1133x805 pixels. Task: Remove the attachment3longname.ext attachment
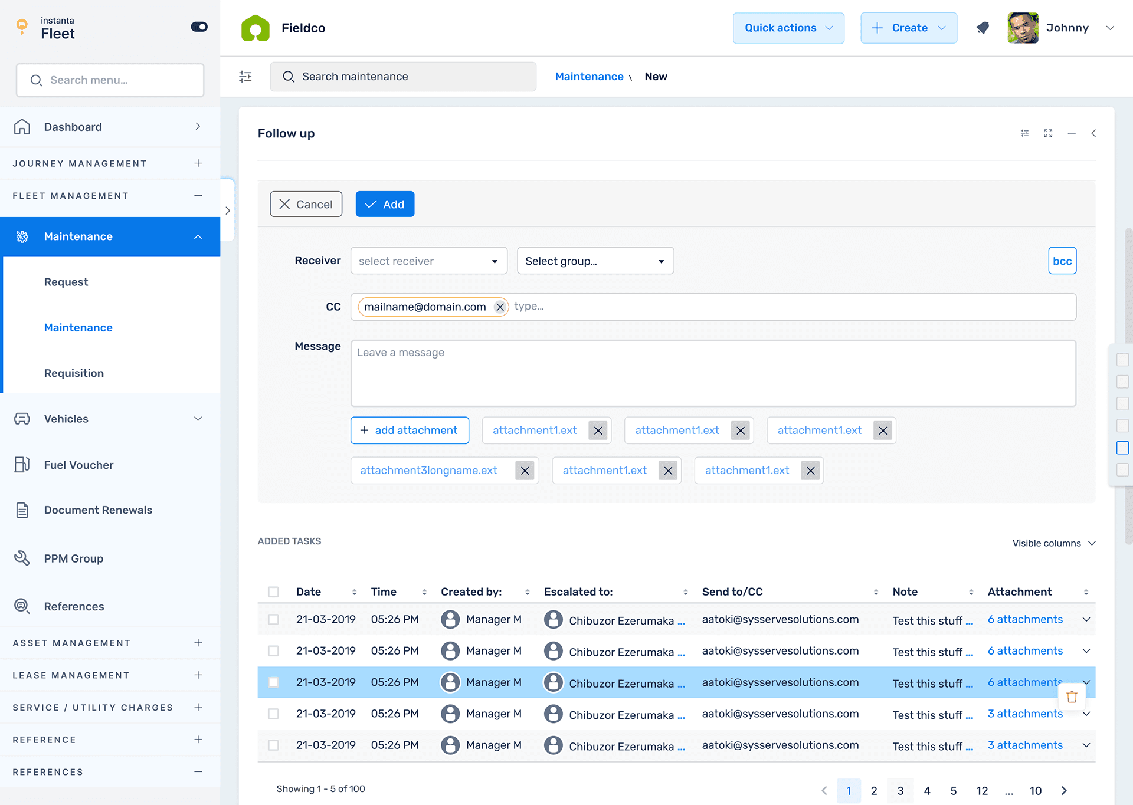click(525, 471)
